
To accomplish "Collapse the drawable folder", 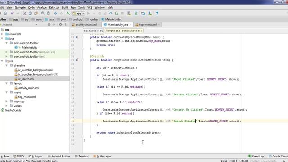I will (x=7, y=65).
